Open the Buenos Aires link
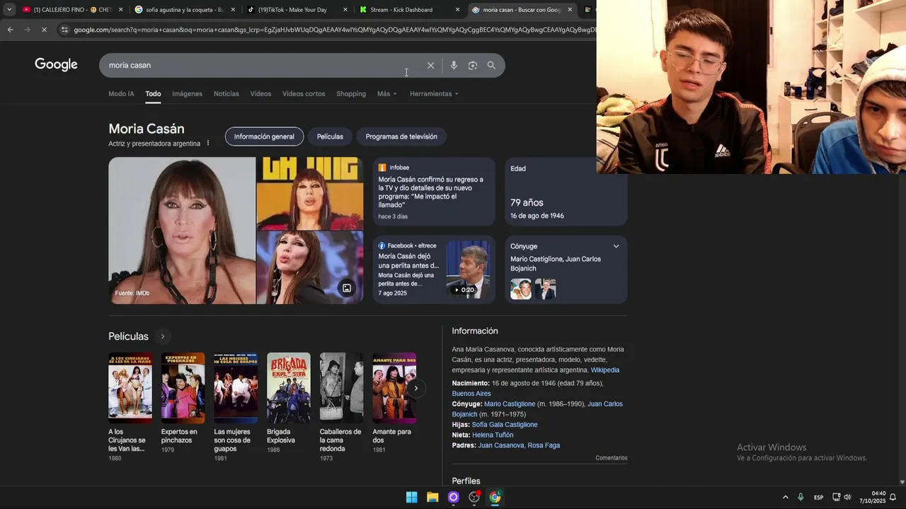Viewport: 906px width, 509px height. (x=471, y=394)
